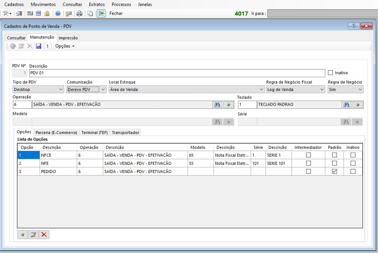The image size is (378, 253).
Task: Search Operação using its binoculars icon
Action: 217,105
